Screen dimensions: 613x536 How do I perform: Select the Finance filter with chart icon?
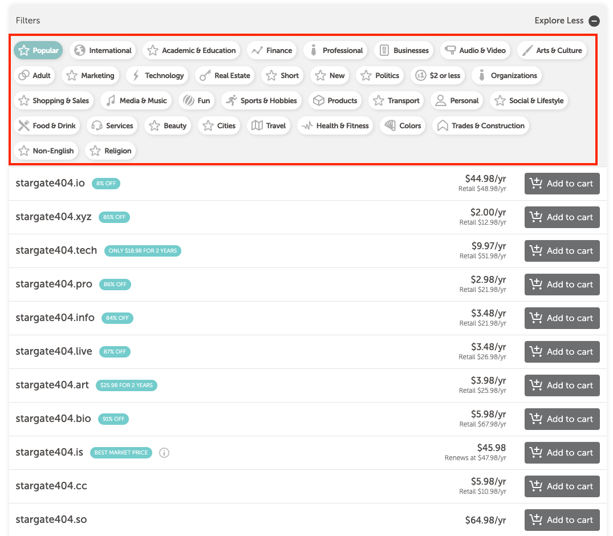272,51
